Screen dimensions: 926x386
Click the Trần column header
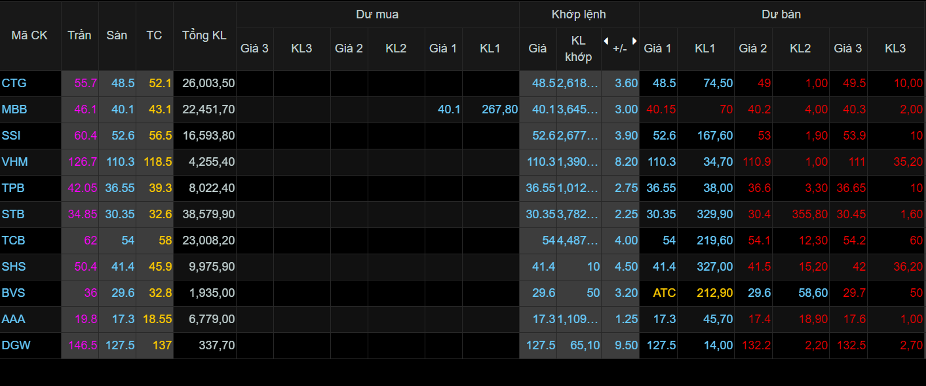pos(79,35)
